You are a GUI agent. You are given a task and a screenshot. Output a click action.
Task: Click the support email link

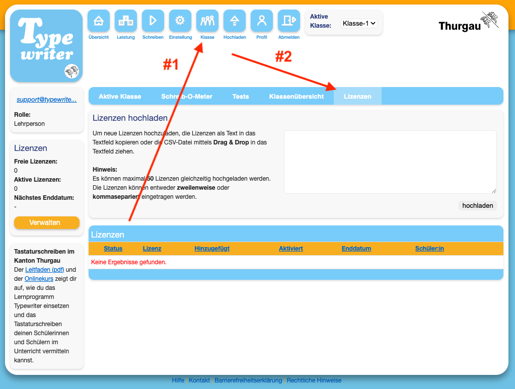(47, 100)
